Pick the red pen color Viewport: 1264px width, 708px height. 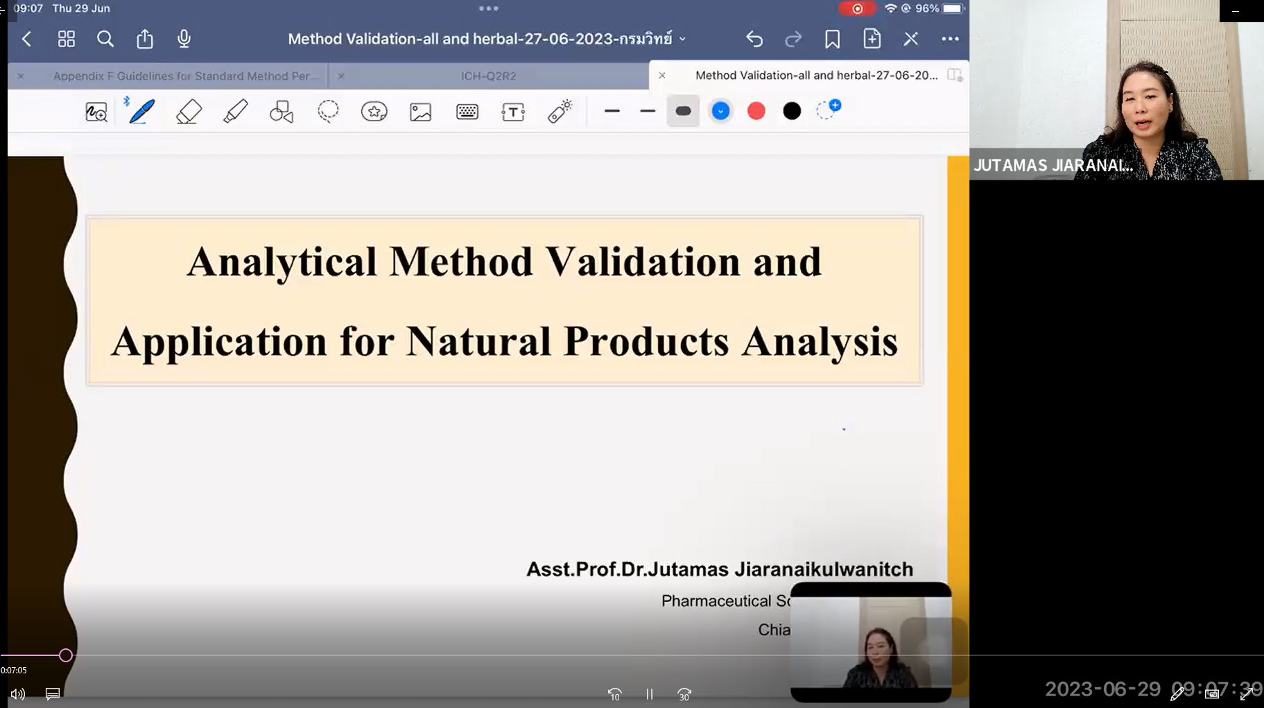(756, 111)
